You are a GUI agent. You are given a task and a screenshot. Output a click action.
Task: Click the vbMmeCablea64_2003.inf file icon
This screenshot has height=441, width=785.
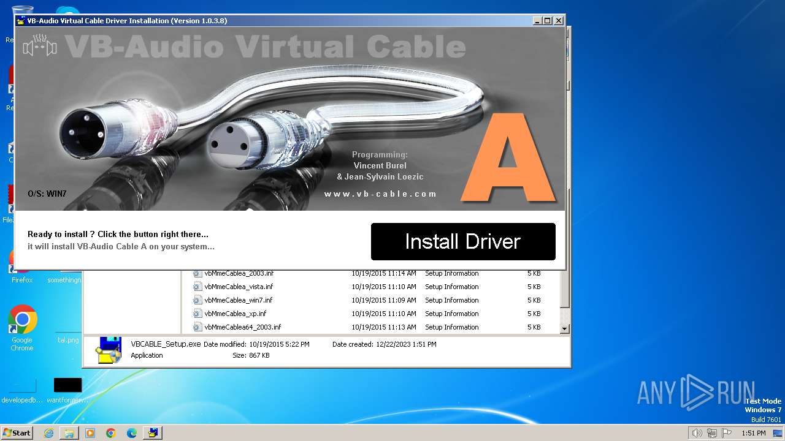coord(197,327)
